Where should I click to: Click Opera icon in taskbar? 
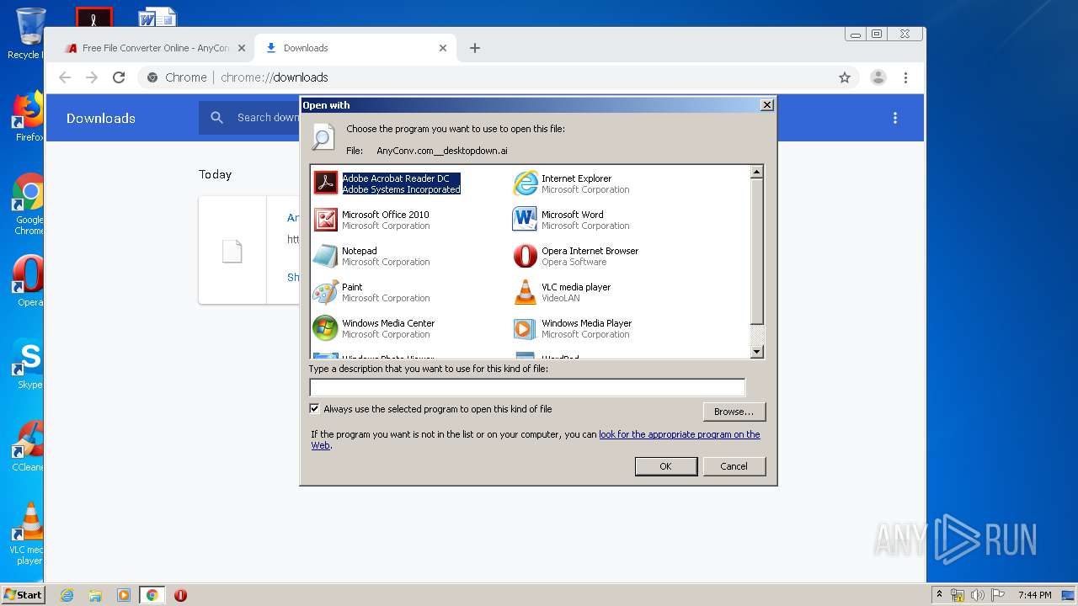click(x=180, y=595)
